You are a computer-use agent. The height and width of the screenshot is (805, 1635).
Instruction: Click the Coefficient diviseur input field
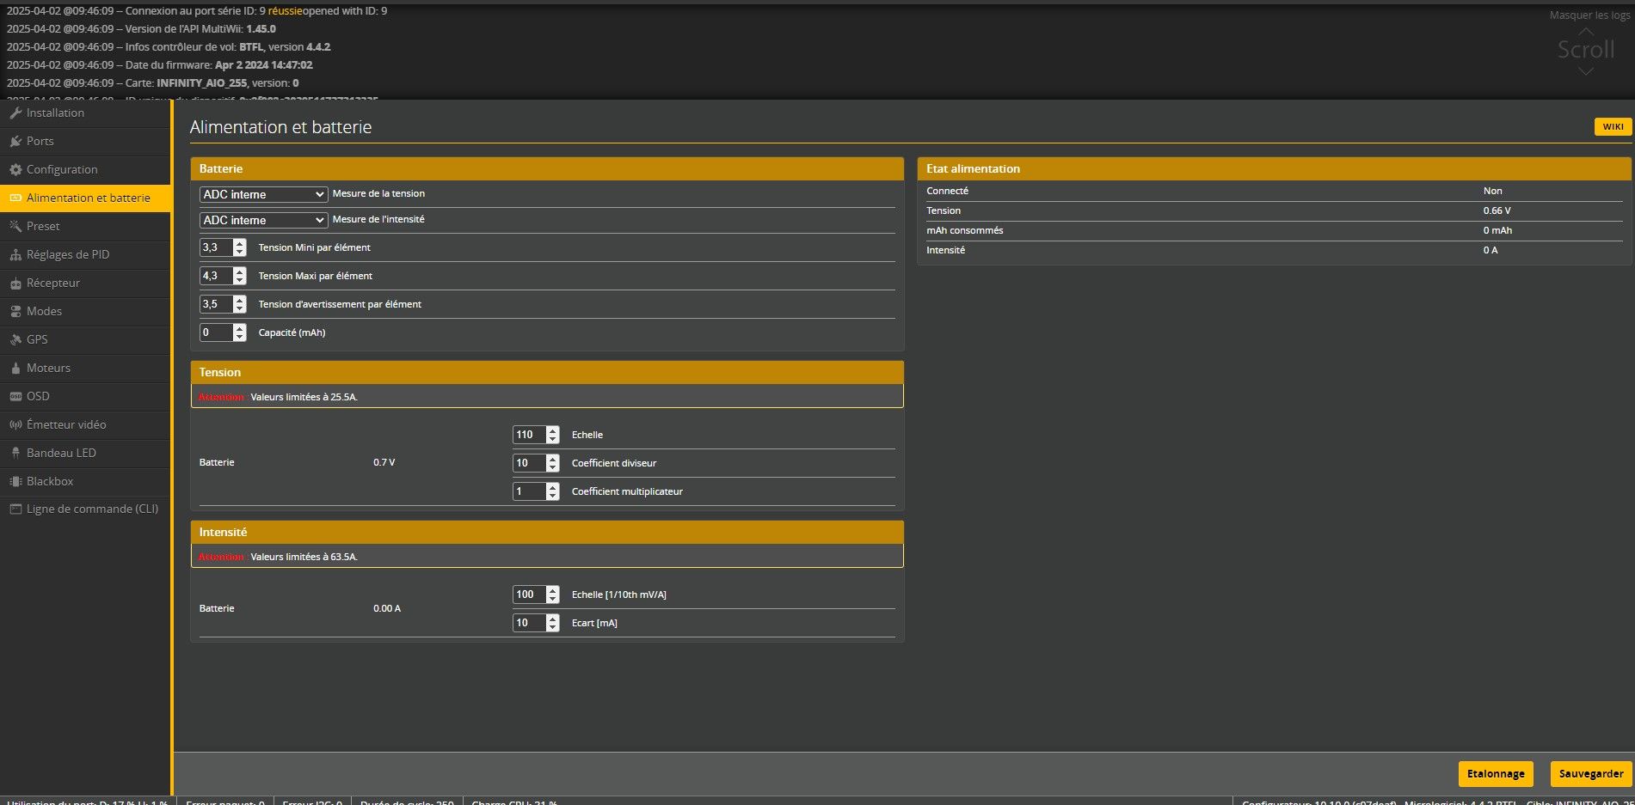click(x=528, y=463)
